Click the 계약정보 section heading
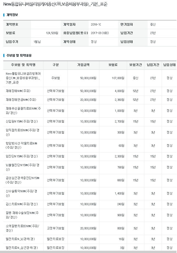The height and width of the screenshot is (253, 177). click(12, 15)
